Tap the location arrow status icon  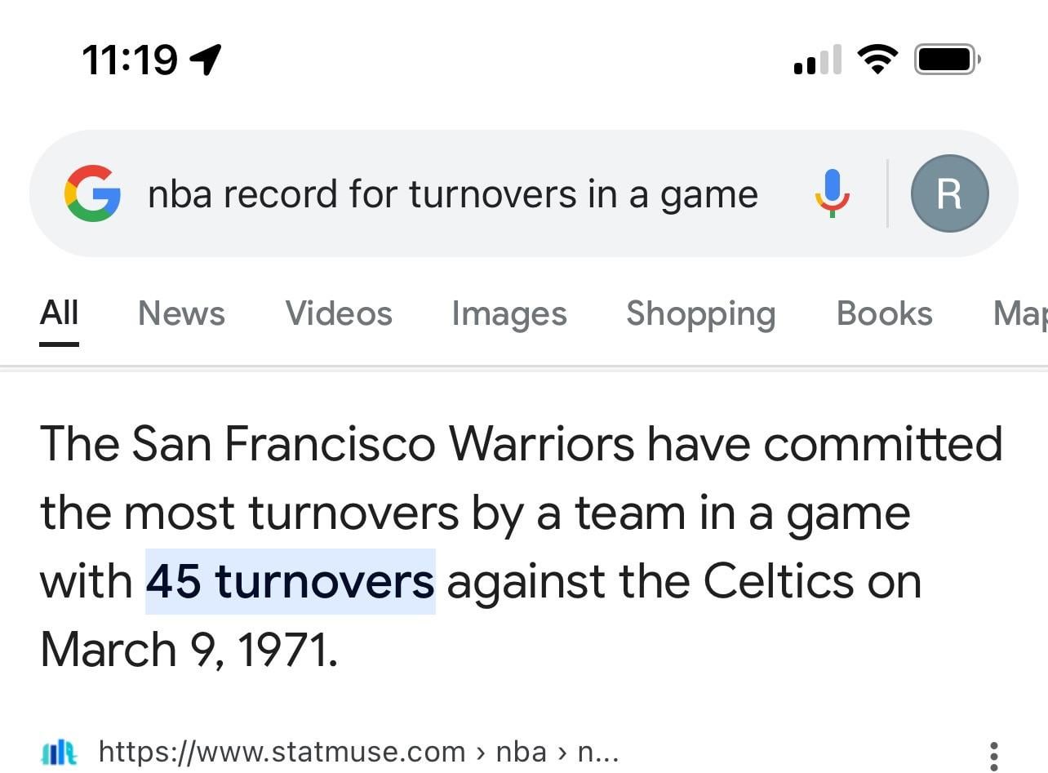205,59
